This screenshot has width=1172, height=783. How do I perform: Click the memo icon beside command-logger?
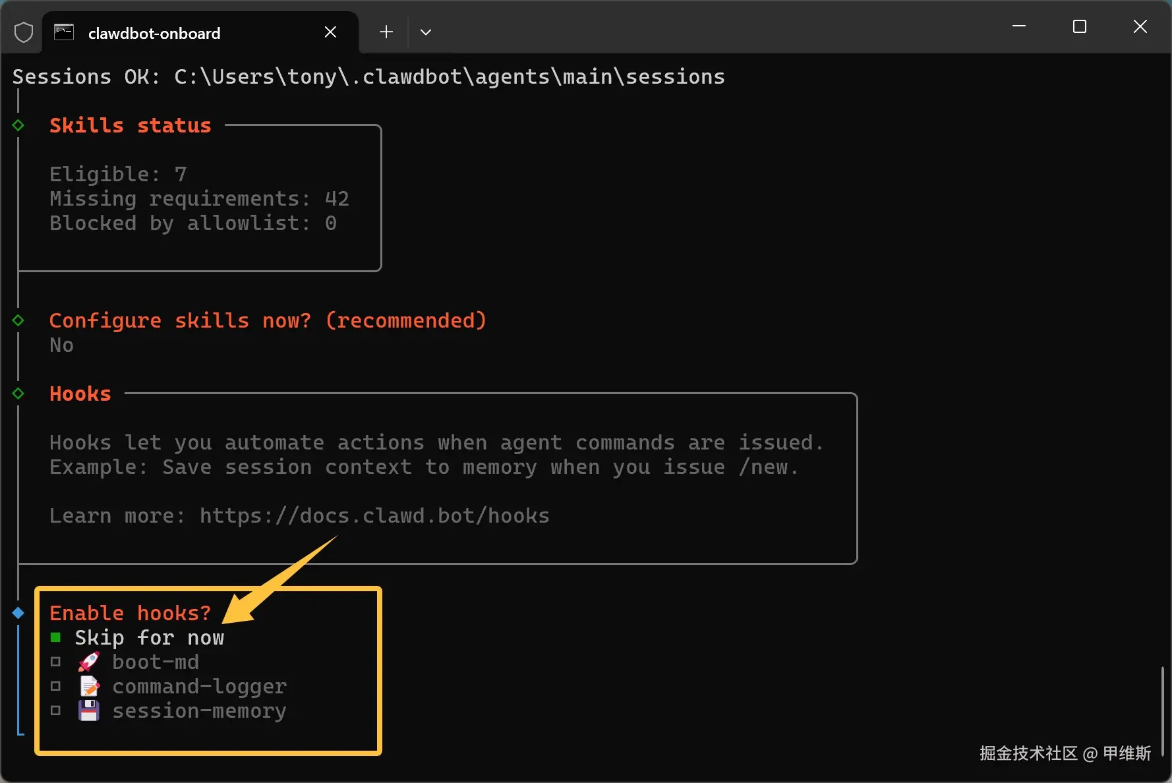coord(89,686)
